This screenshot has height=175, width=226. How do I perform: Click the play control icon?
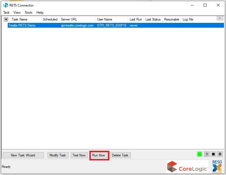point(207,154)
